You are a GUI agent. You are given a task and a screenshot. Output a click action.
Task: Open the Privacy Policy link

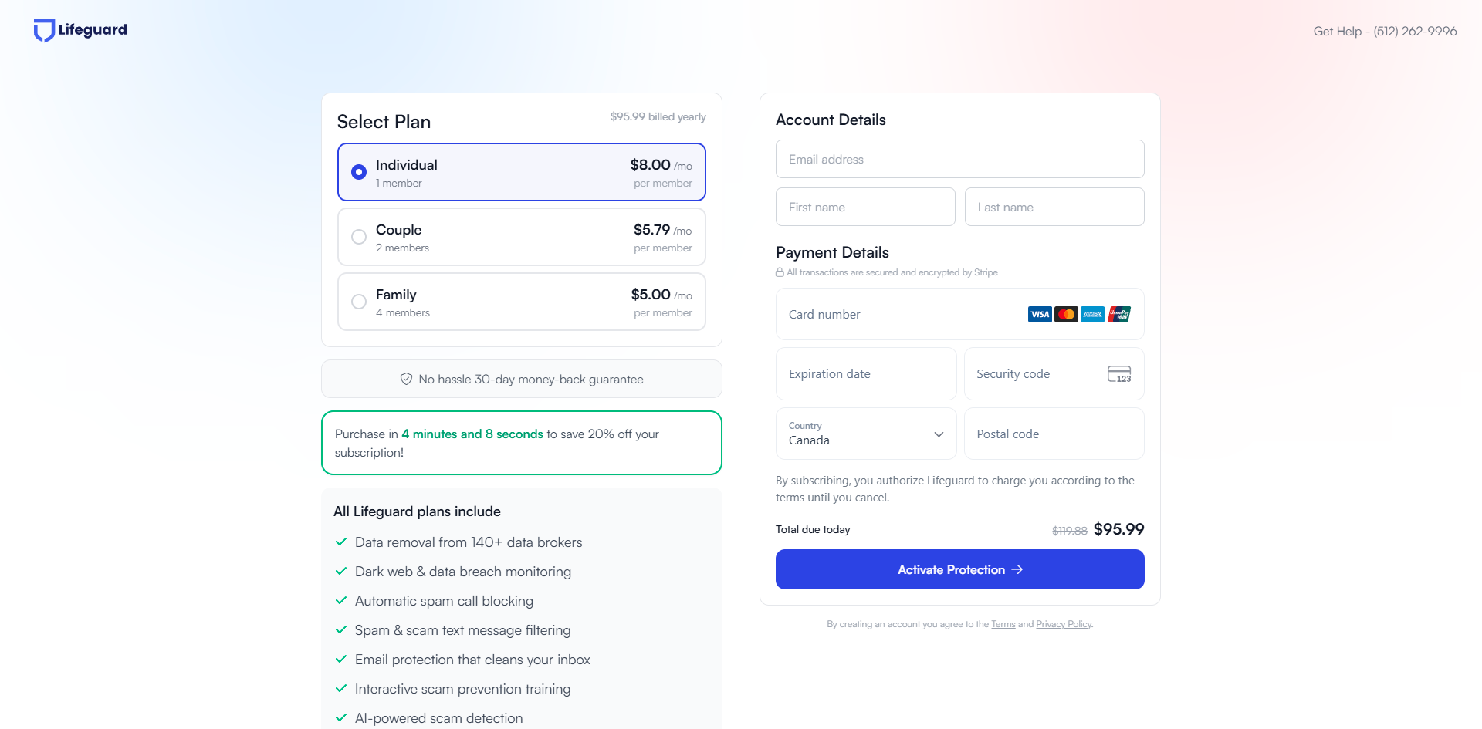click(x=1063, y=624)
